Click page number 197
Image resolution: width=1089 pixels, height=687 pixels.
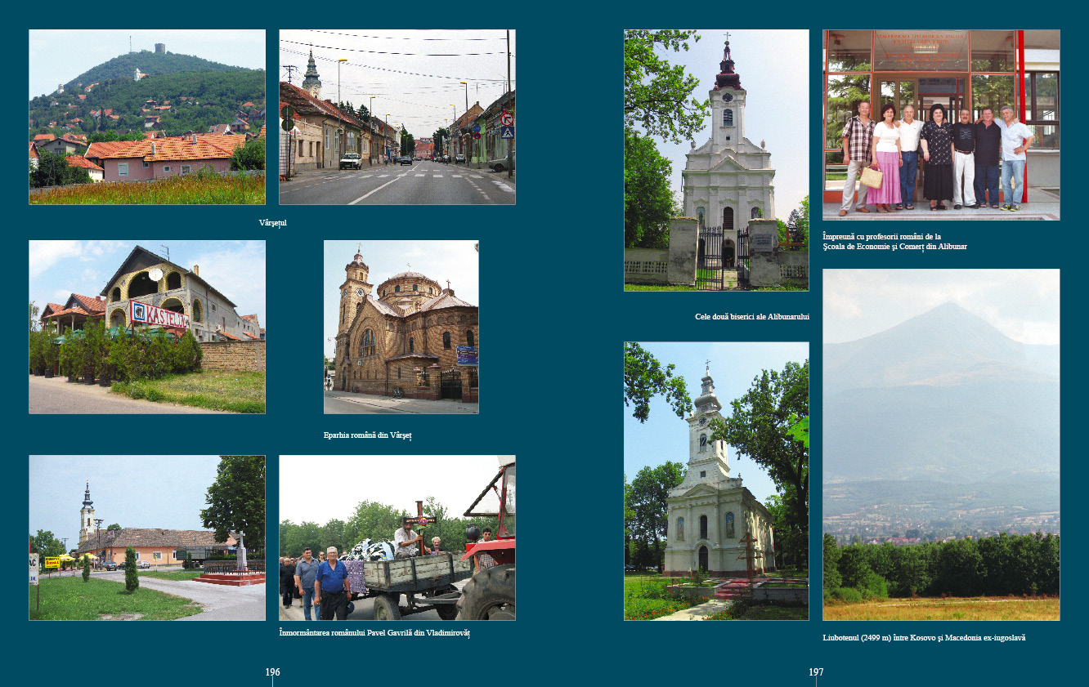click(x=816, y=672)
